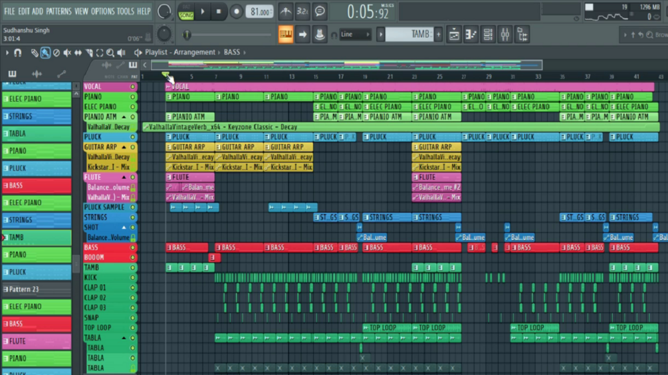The height and width of the screenshot is (375, 668).
Task: Collapse the TABLA track group
Action: 124,338
